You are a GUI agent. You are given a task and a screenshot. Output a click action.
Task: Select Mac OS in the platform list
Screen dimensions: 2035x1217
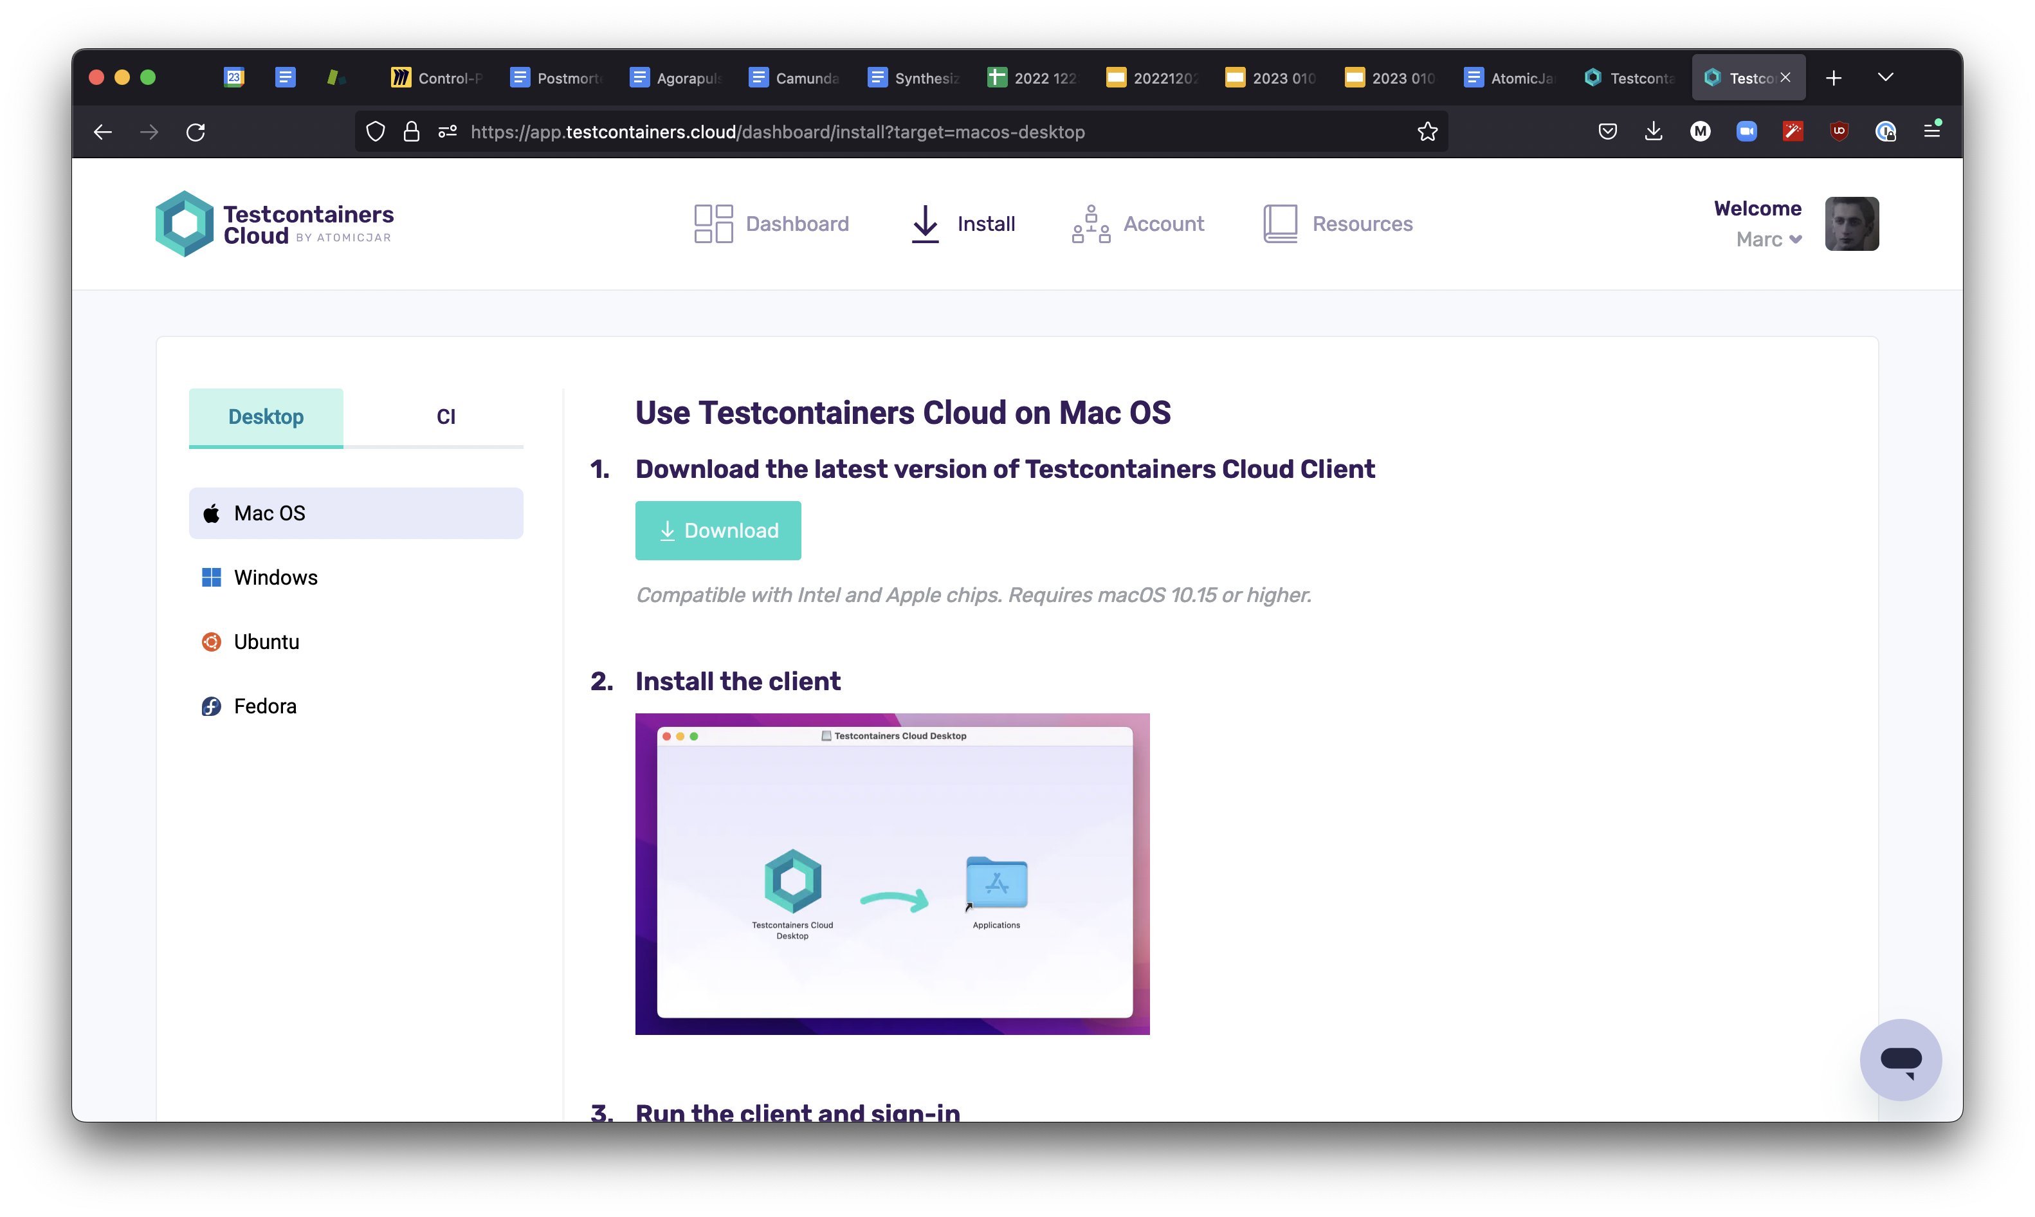pos(356,513)
